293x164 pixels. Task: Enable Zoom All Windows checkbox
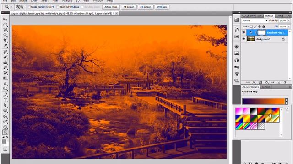(58, 7)
